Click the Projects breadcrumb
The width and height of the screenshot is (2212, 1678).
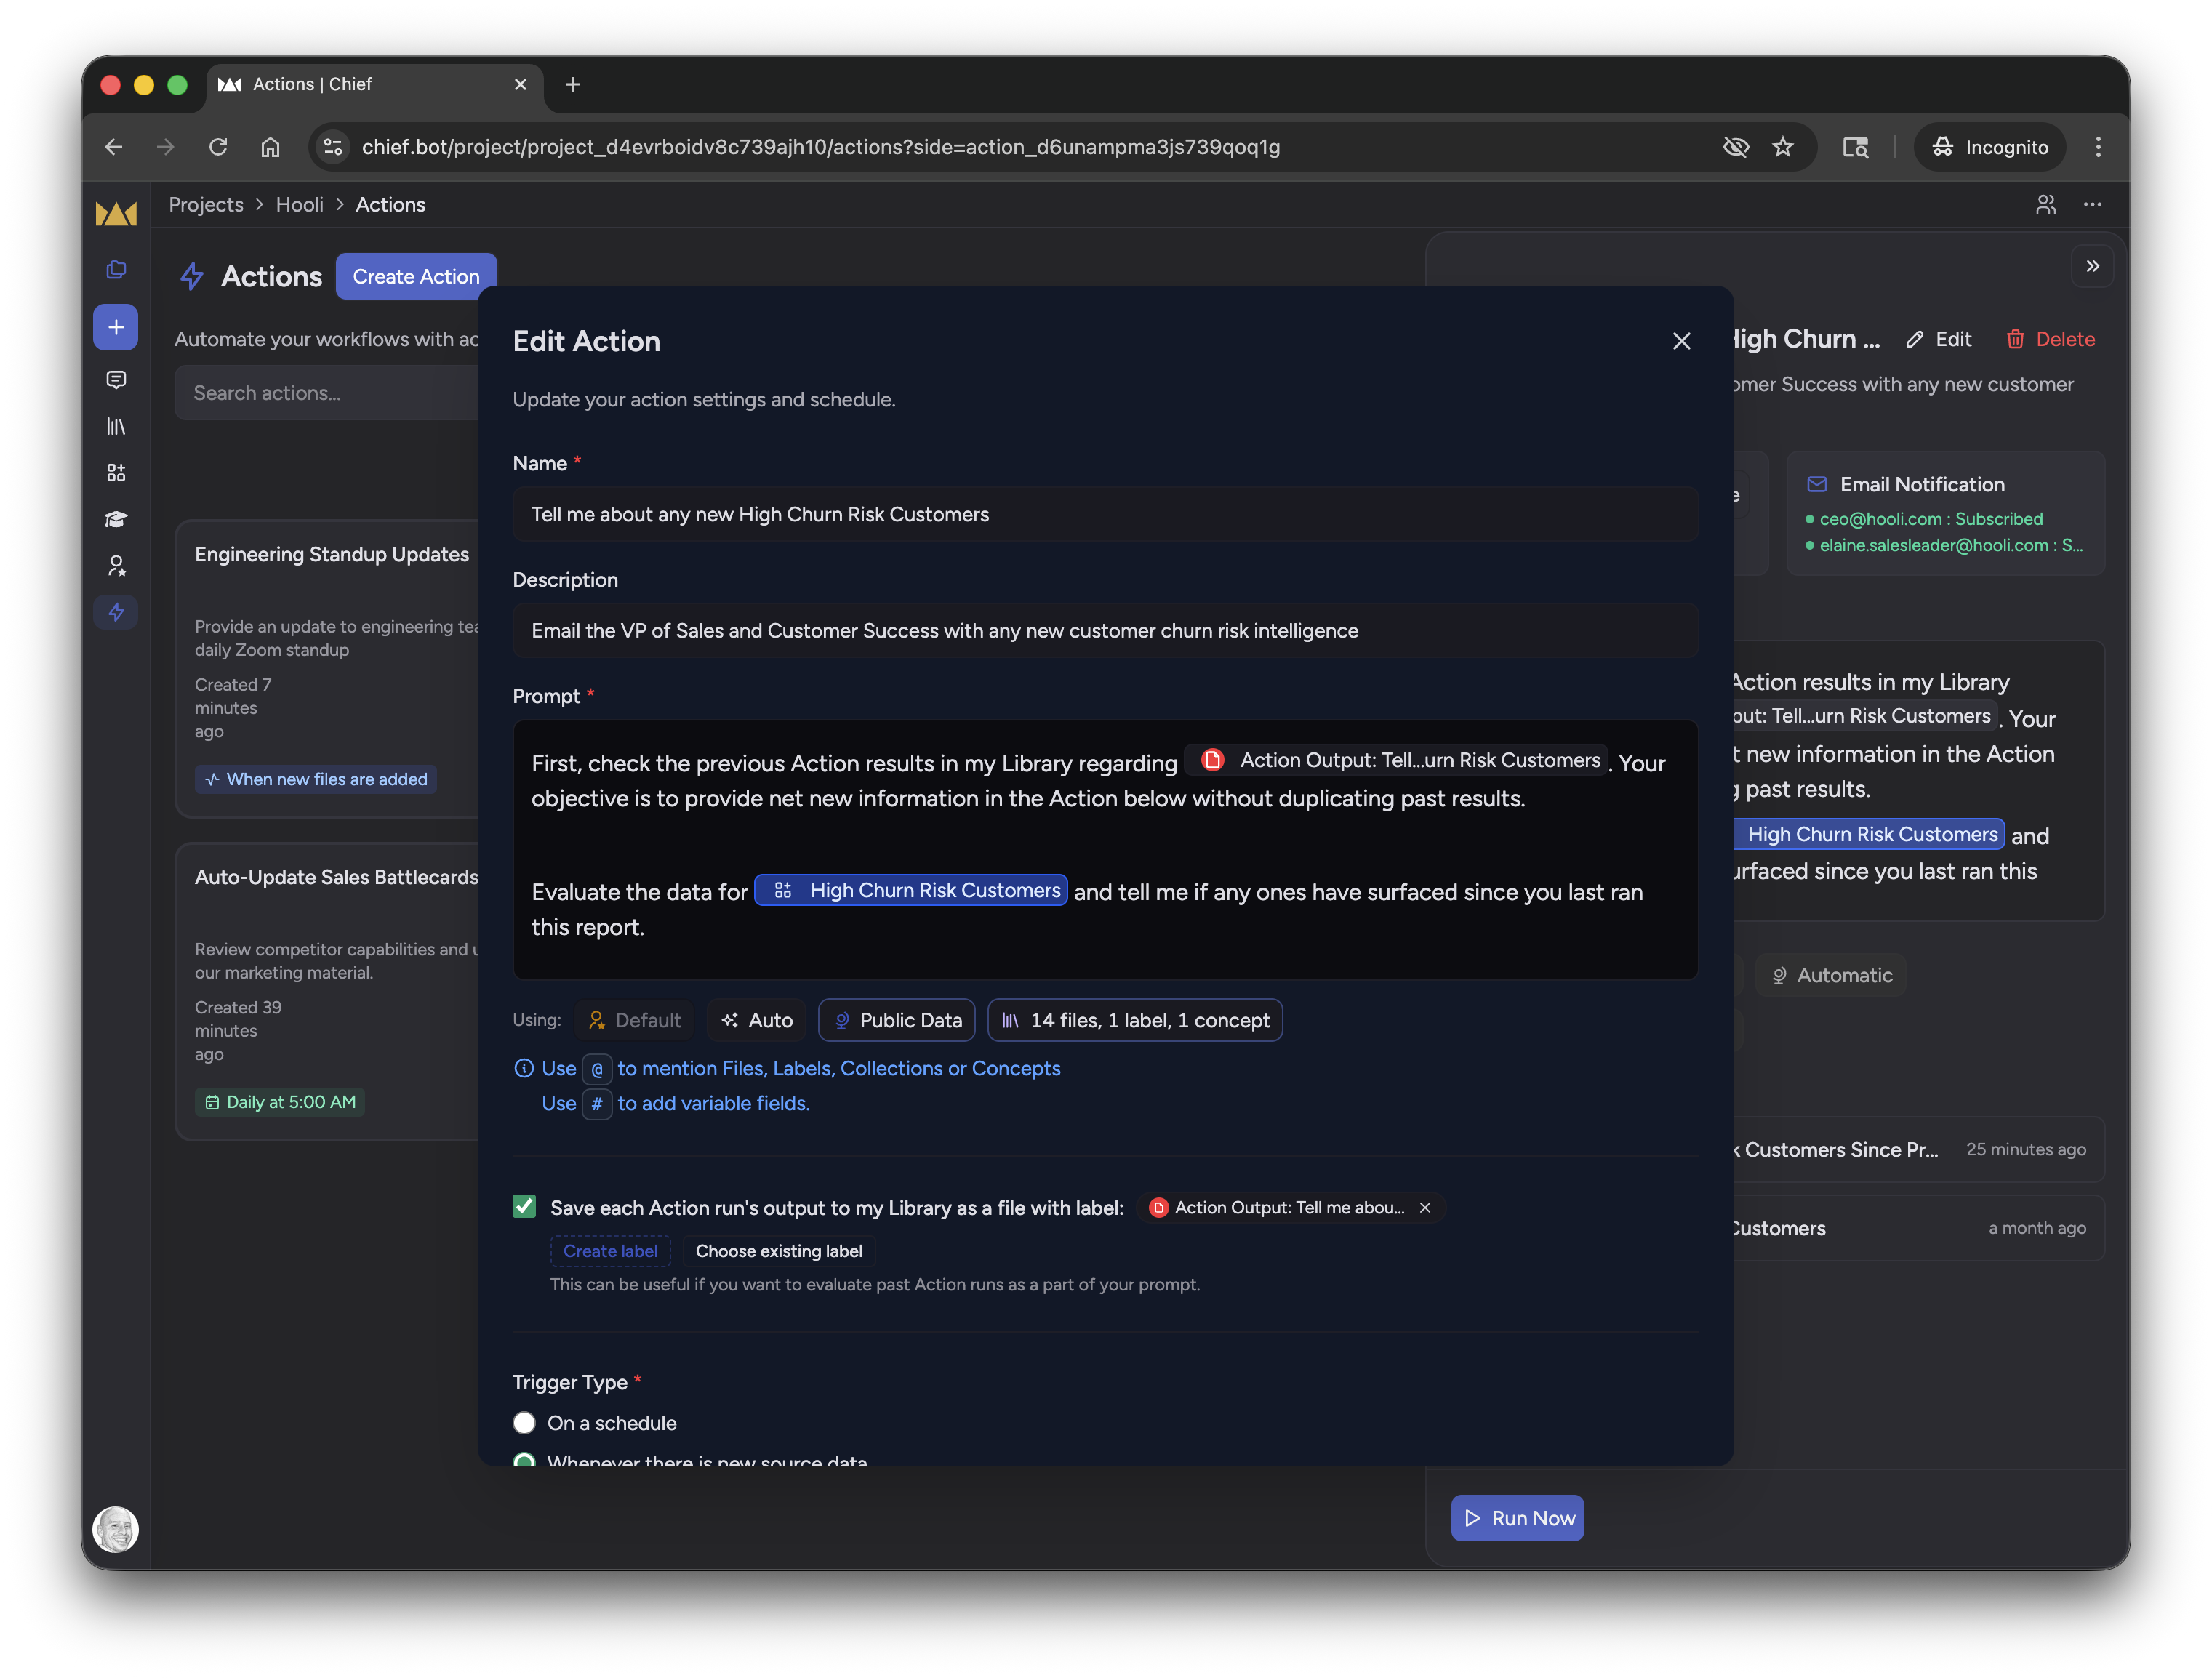tap(206, 204)
